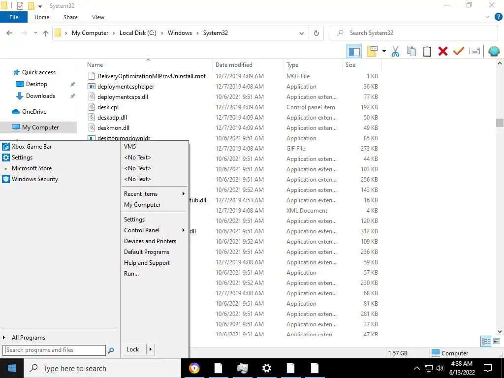The image size is (504, 378).
Task: Open the Classic Shell settings shell icon
Action: [x=494, y=51]
